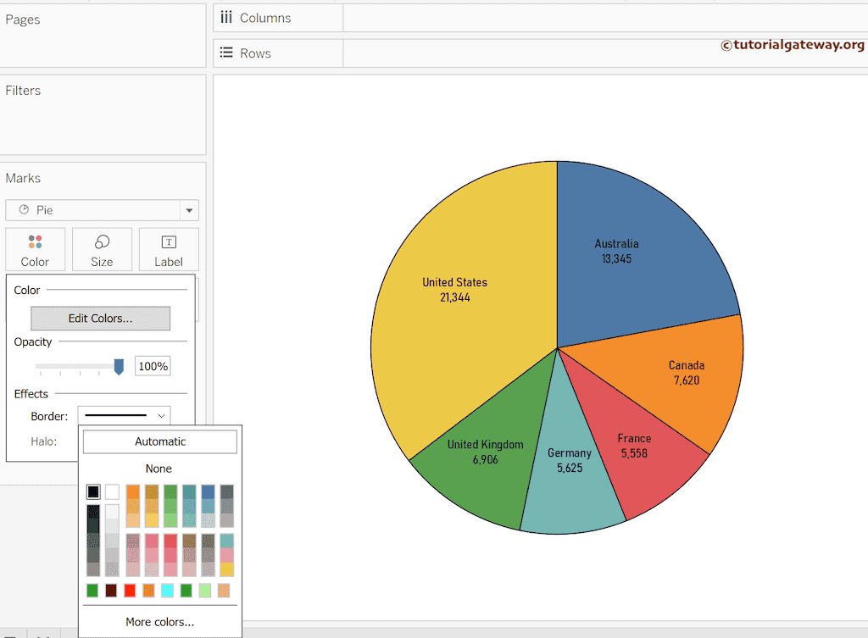
Task: Click the opacity slider handle
Action: coord(119,366)
